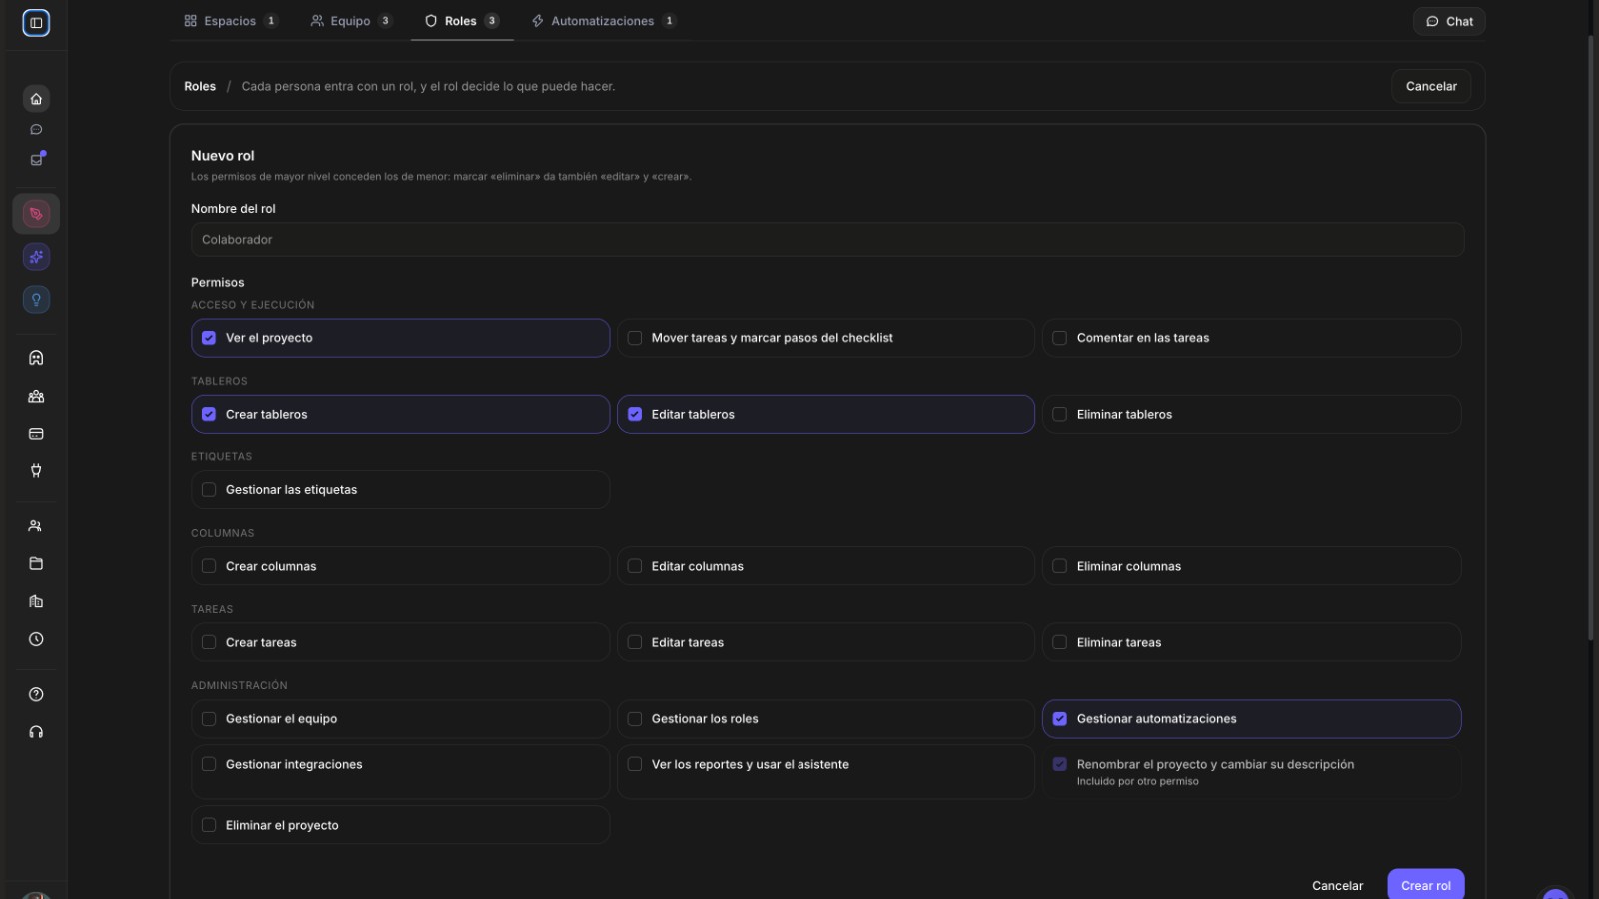Screen dimensions: 1599x899
Task: Open the inbox icon with notification dot
Action: click(x=37, y=159)
